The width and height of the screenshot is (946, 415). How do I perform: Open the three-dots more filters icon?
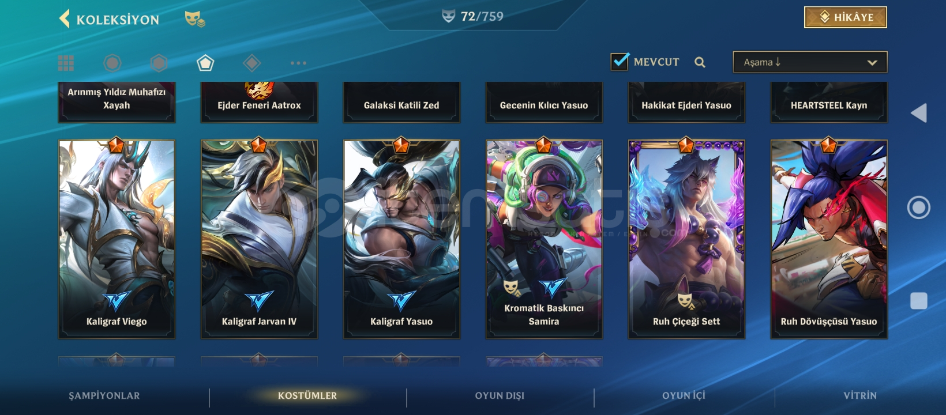298,63
